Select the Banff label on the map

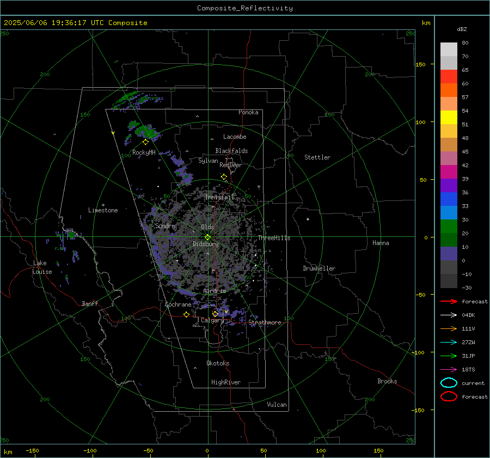(x=90, y=303)
